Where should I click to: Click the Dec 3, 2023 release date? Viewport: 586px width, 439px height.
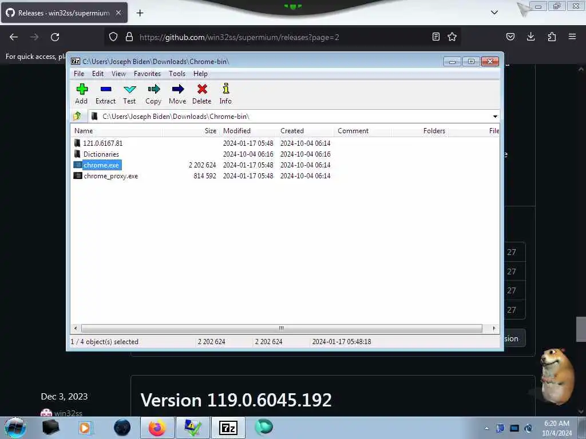[x=64, y=397]
